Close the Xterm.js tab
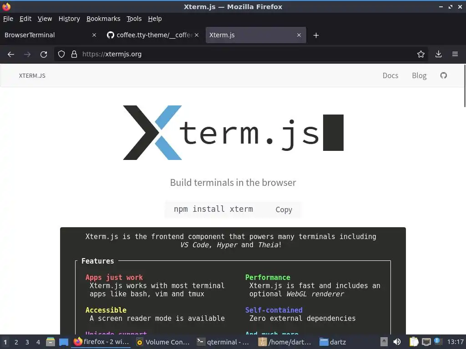 coord(299,35)
